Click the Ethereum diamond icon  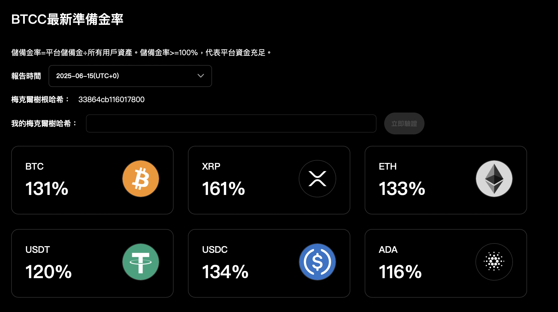494,179
